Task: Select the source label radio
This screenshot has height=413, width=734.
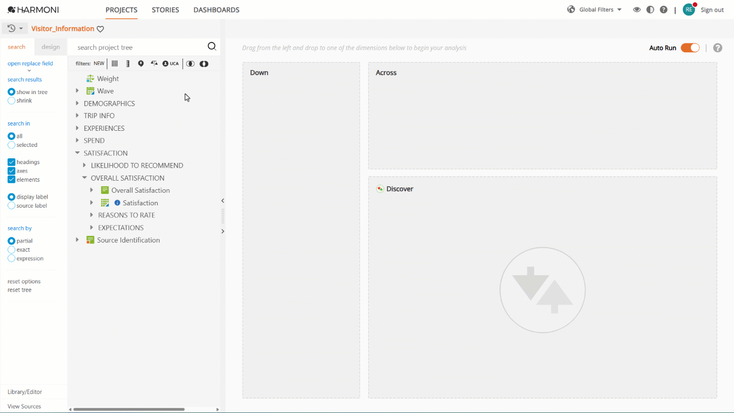Action: [x=11, y=205]
